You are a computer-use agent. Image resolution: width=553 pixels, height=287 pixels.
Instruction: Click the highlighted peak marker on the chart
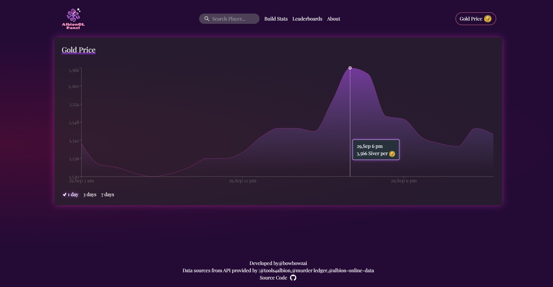pyautogui.click(x=350, y=68)
